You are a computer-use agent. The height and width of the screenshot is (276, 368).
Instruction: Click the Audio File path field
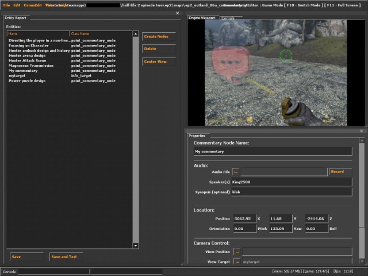[284, 172]
